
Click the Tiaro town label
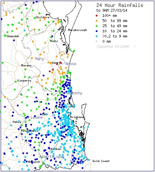pyautogui.click(x=54, y=41)
